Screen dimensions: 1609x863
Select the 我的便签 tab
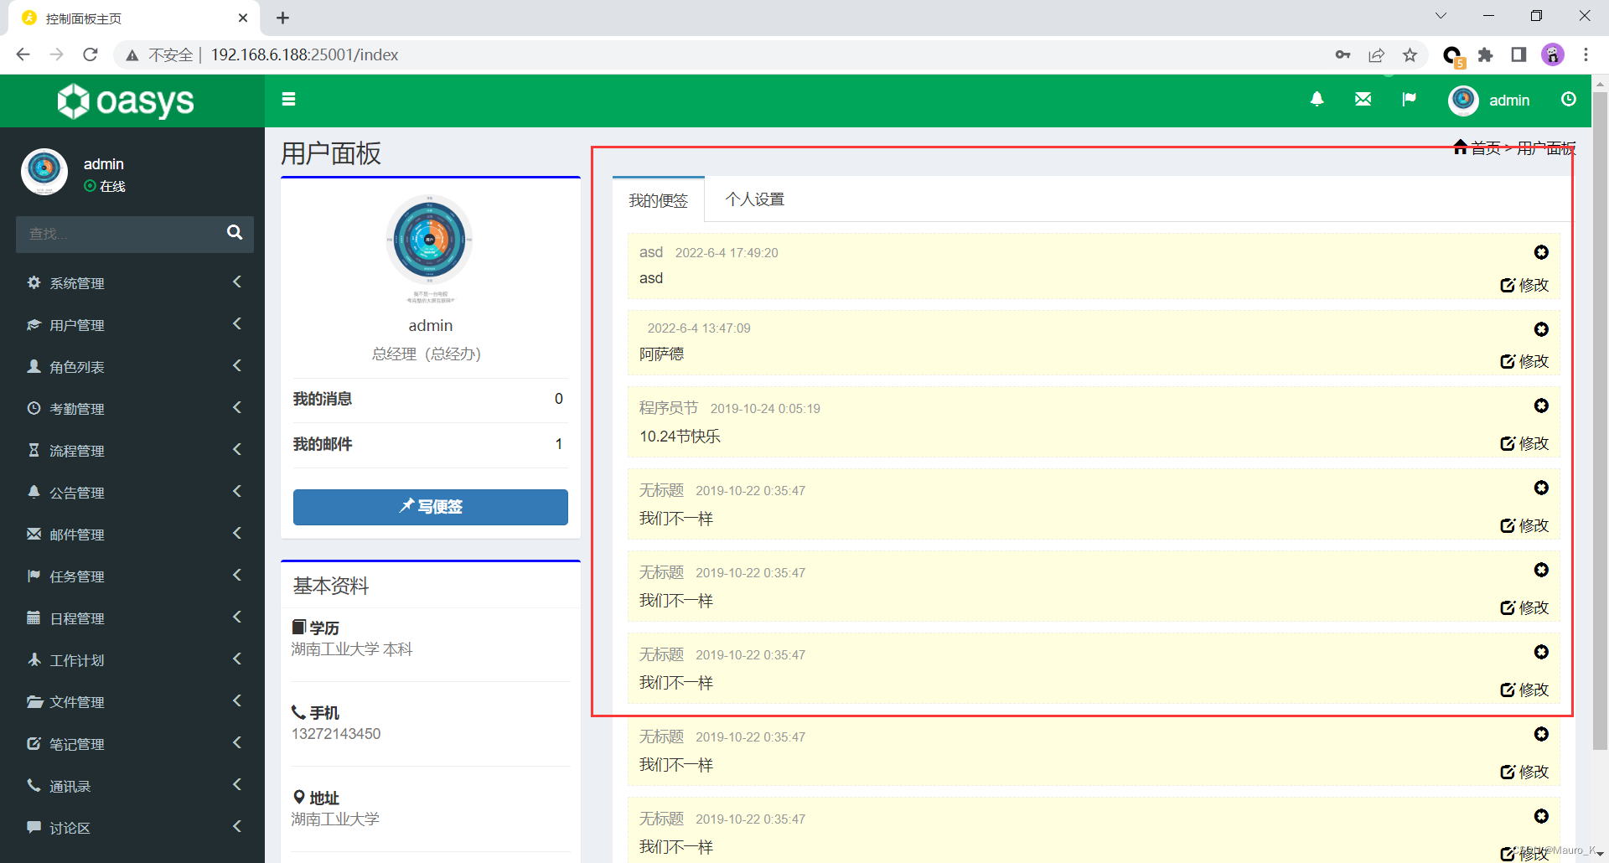pos(658,199)
